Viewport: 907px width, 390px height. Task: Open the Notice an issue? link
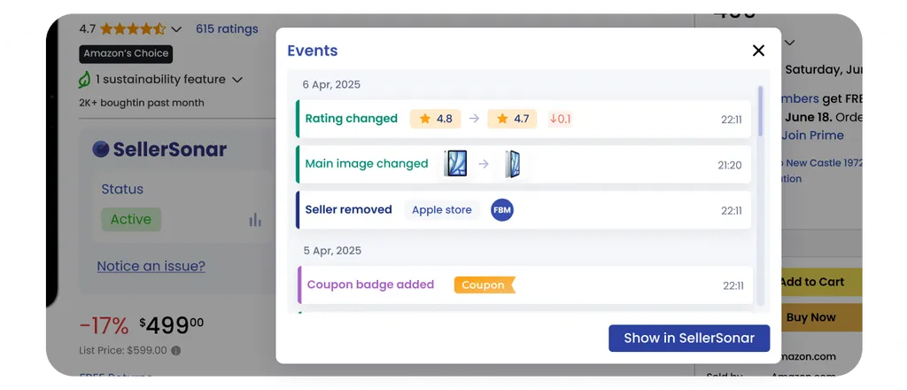(x=151, y=266)
